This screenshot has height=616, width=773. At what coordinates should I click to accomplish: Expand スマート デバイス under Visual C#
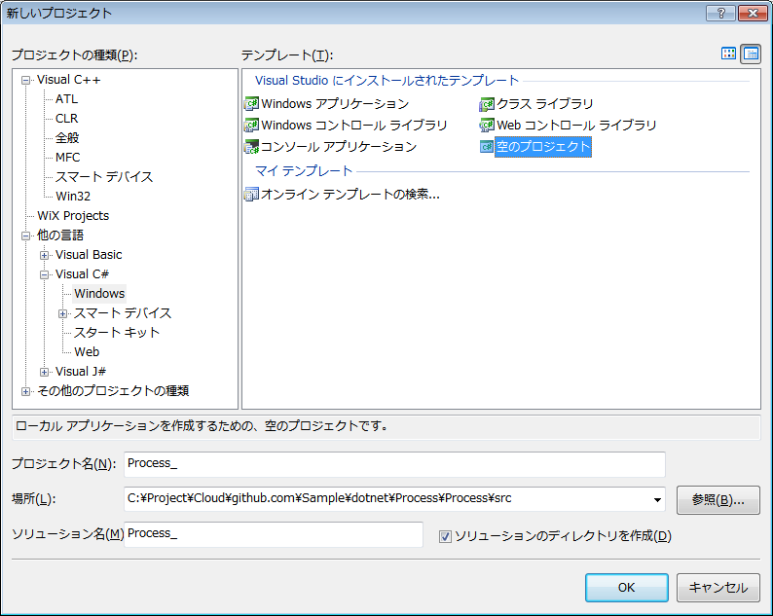tap(62, 314)
